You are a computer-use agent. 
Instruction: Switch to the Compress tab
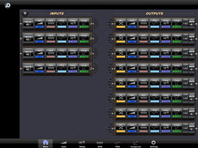coord(136,144)
